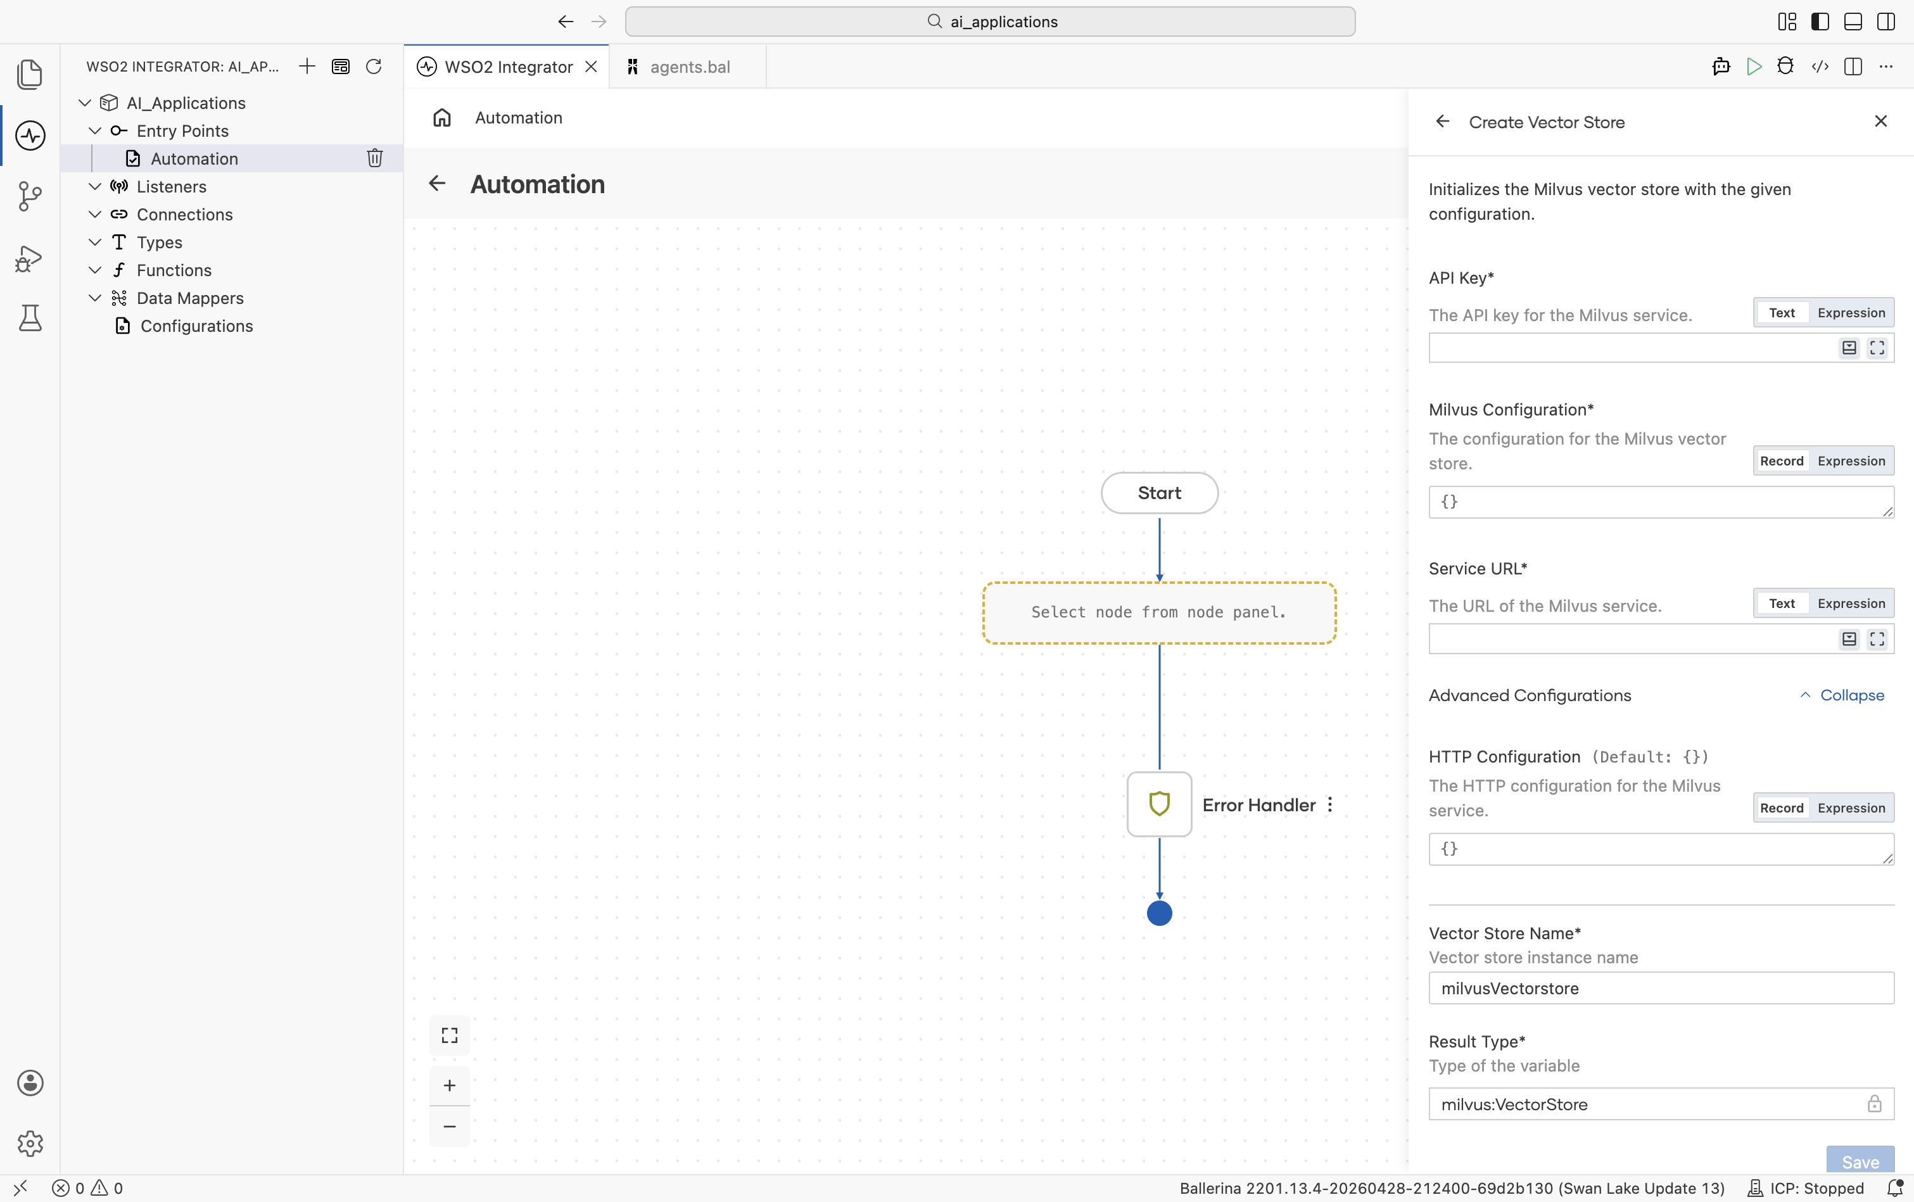Switch API Key to Expression mode
Viewport: 1914px width, 1202px height.
point(1851,312)
